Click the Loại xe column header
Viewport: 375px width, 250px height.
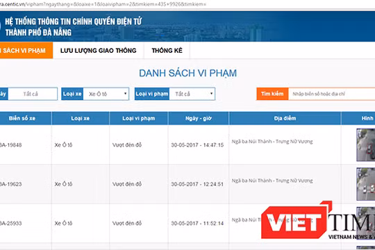pos(81,118)
